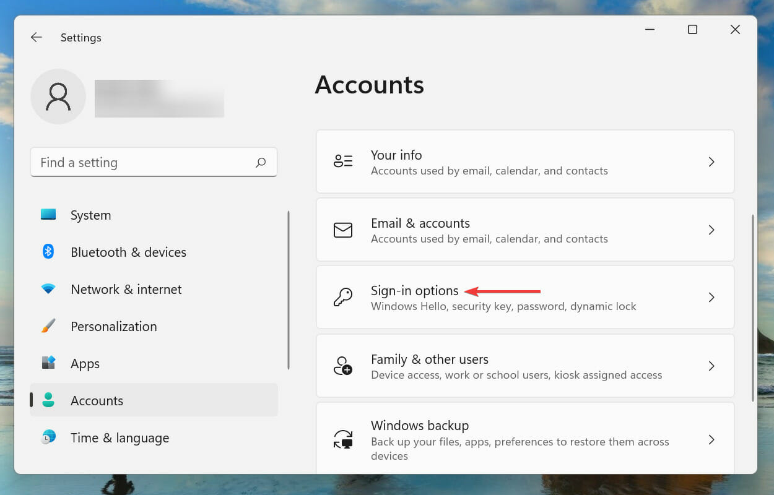Click the Email & accounts envelope icon

tap(343, 230)
